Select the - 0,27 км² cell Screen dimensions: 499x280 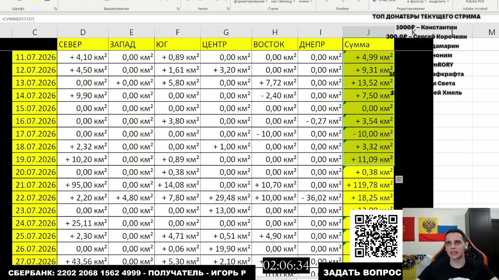320,121
